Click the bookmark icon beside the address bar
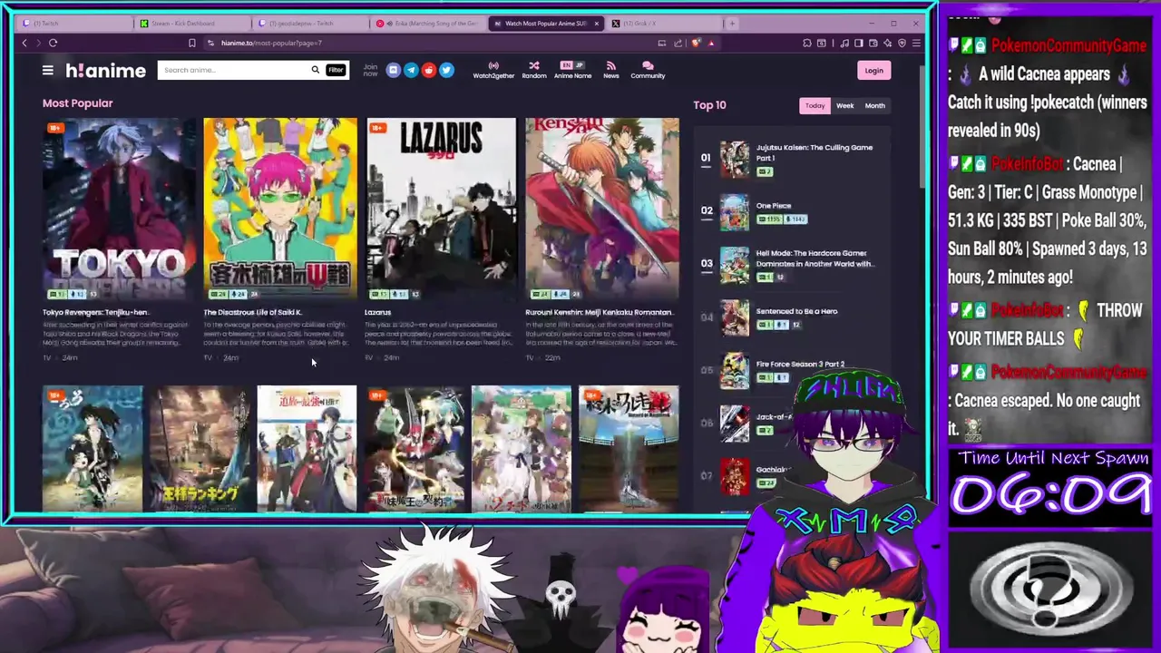This screenshot has width=1161, height=653. pyautogui.click(x=191, y=43)
